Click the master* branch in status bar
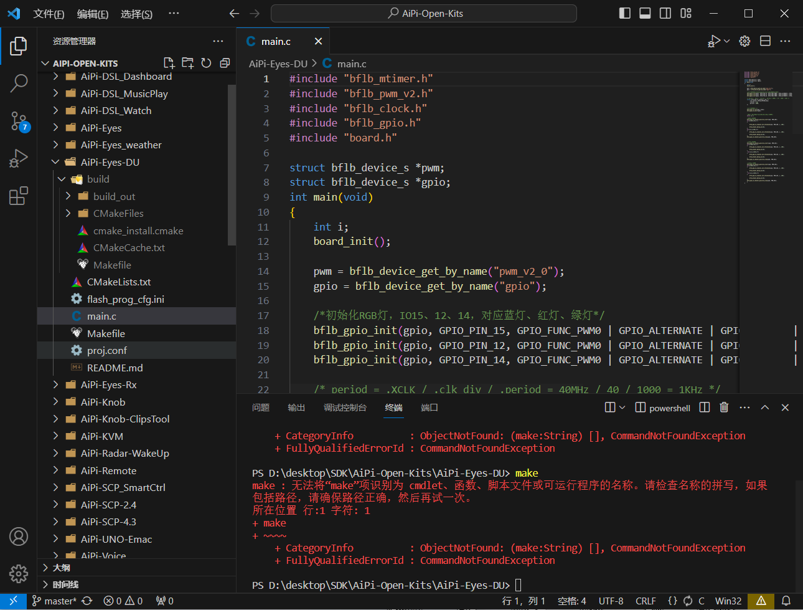The image size is (803, 610). [54, 601]
